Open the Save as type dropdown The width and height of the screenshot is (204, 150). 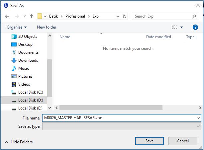click(121, 126)
